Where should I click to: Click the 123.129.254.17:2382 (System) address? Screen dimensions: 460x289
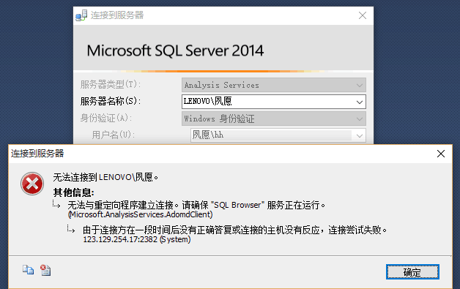(x=137, y=239)
